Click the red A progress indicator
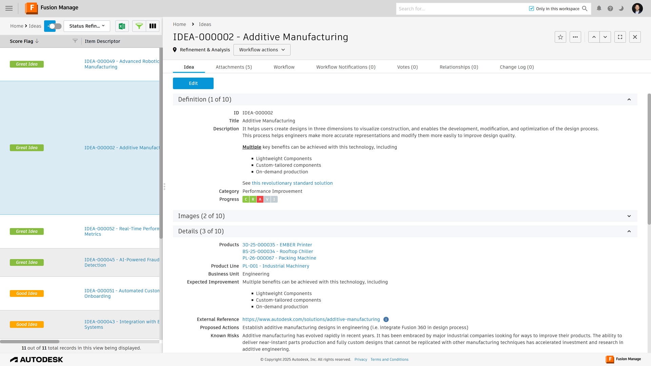This screenshot has width=651, height=366. click(x=260, y=199)
